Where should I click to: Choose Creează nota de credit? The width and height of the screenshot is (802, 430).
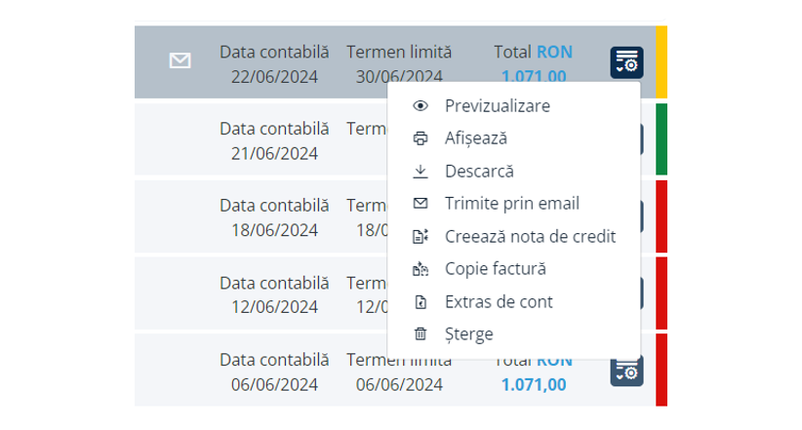(530, 236)
